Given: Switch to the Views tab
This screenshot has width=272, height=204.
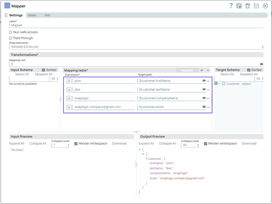Looking at the screenshot, I should pos(32,15).
